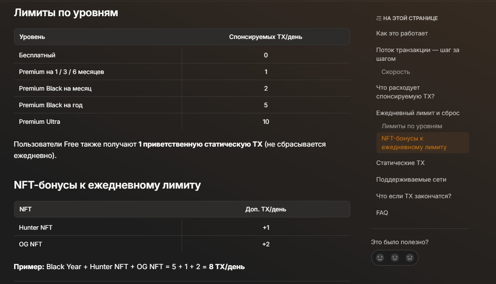Click the sad face feedback icon

[410, 258]
